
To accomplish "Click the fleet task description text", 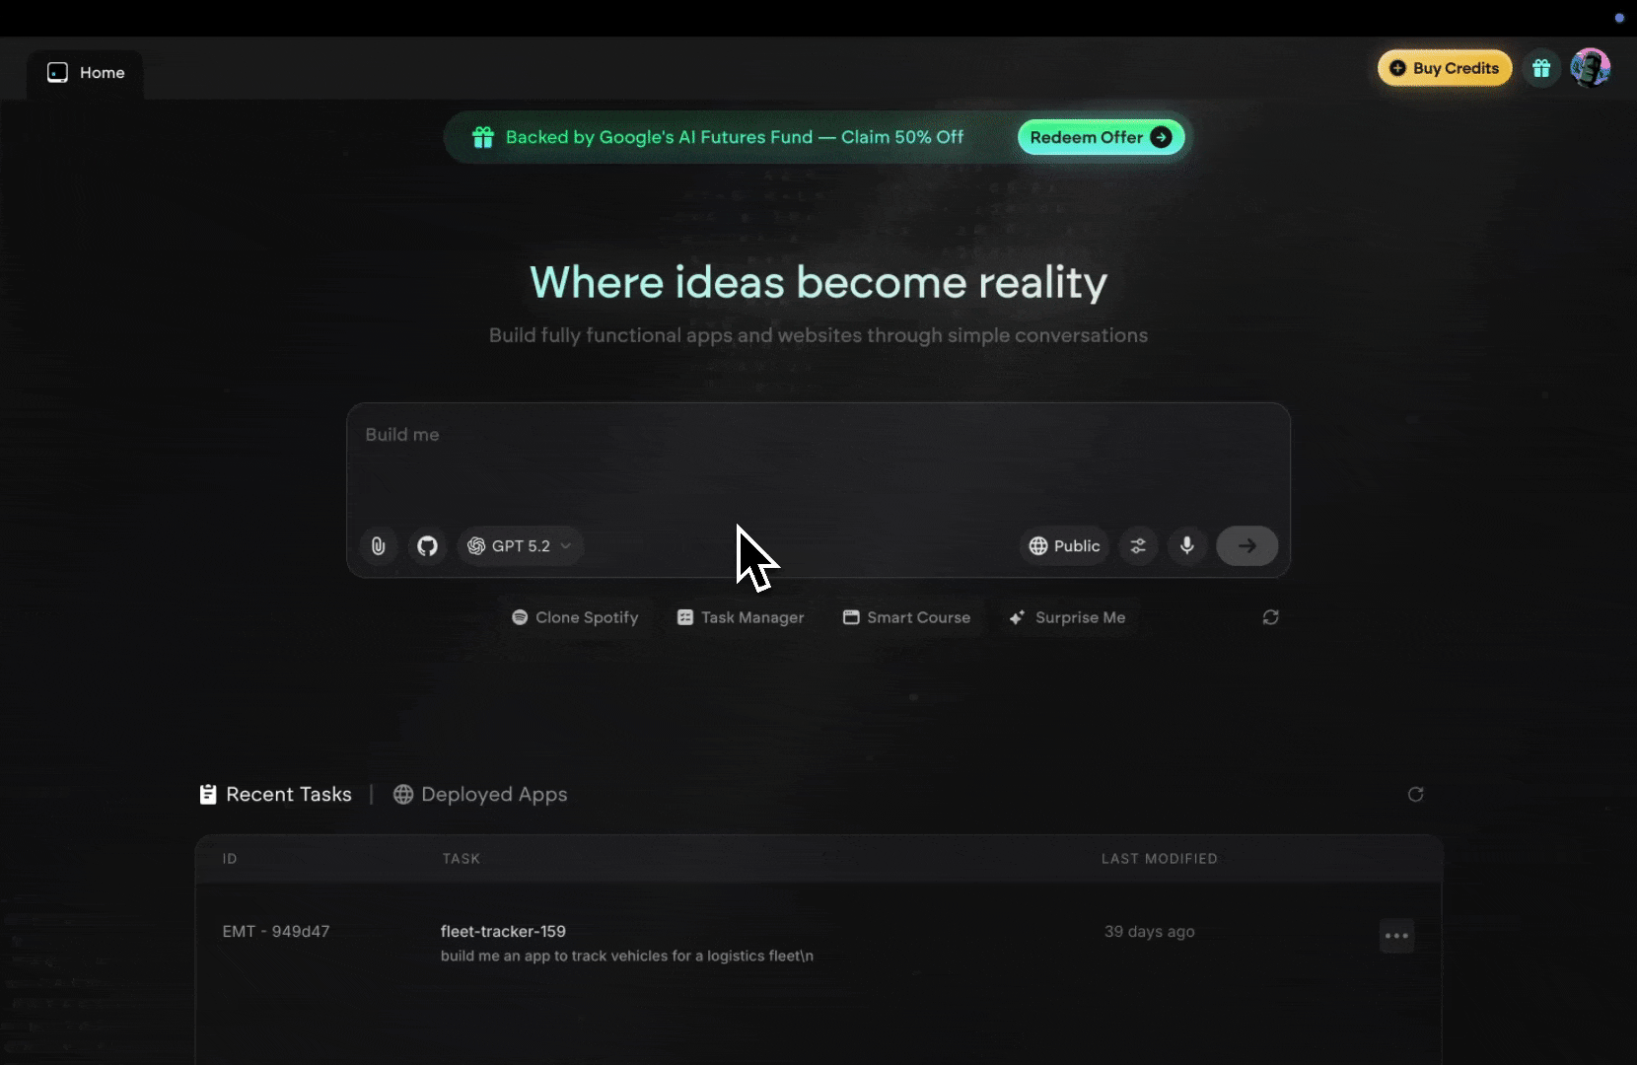I will click(x=627, y=956).
